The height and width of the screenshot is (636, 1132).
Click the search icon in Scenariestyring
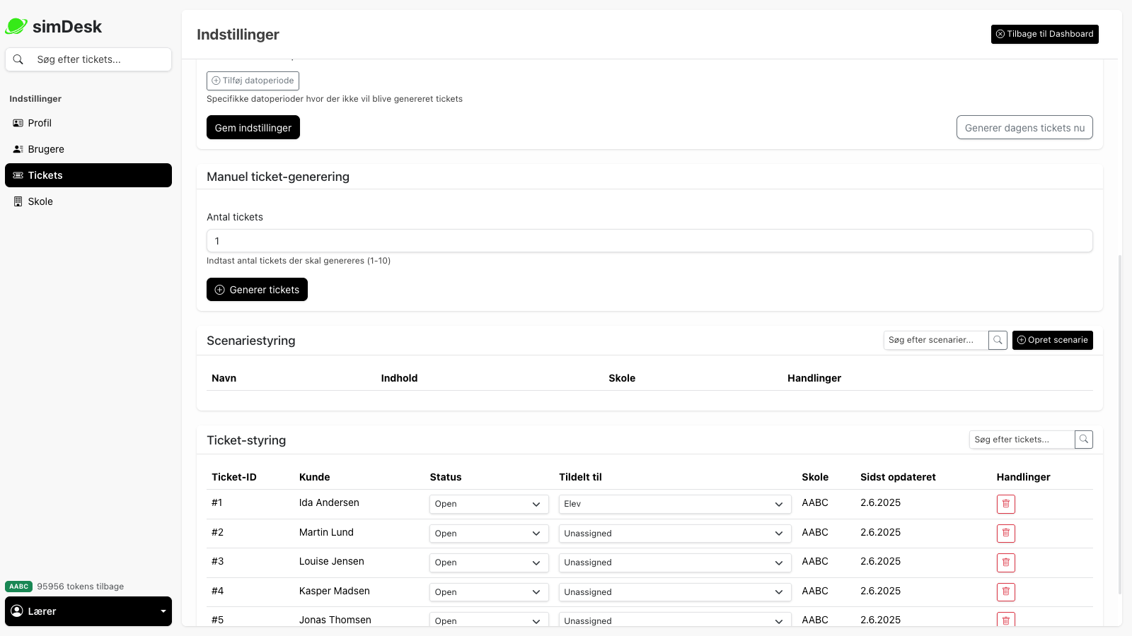[x=998, y=340]
